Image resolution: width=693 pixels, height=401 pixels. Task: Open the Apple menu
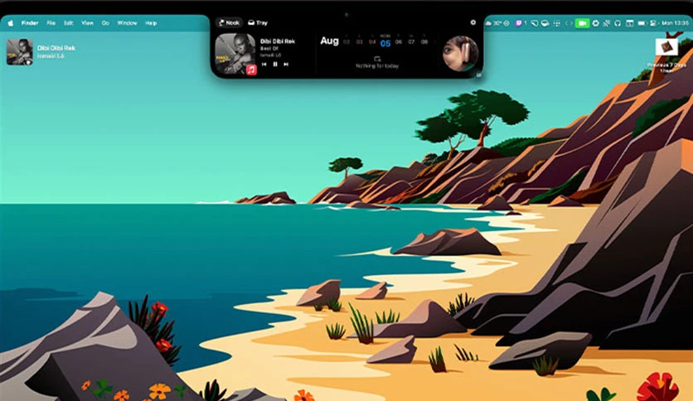pyautogui.click(x=11, y=23)
